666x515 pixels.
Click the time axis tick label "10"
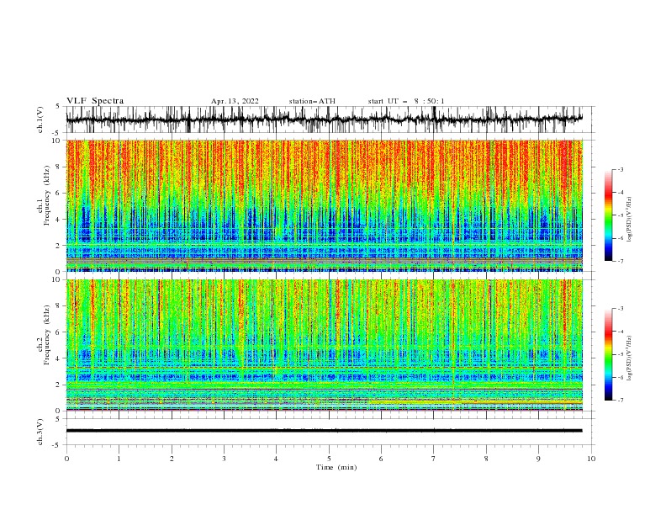point(591,459)
